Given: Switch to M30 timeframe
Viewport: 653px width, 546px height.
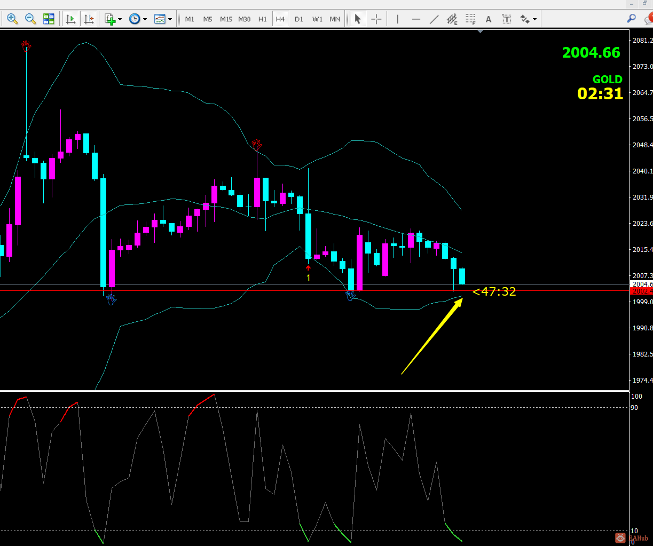Looking at the screenshot, I should click(245, 19).
